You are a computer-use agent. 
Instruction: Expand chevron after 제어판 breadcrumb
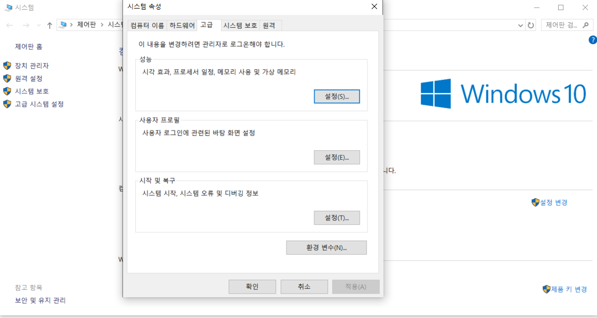pyautogui.click(x=102, y=25)
